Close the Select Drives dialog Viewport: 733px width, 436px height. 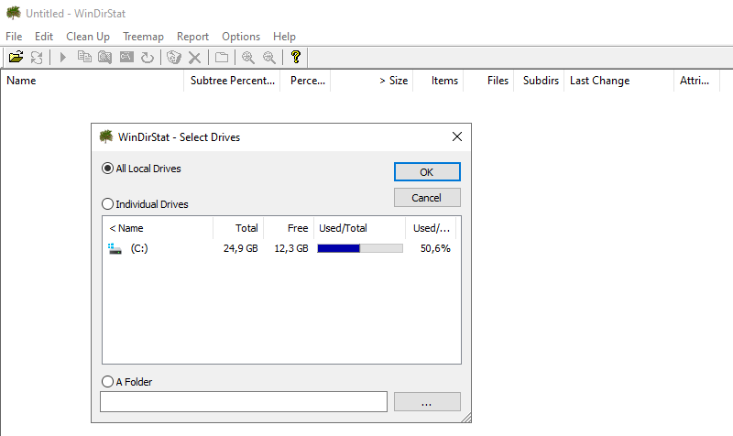coord(457,136)
